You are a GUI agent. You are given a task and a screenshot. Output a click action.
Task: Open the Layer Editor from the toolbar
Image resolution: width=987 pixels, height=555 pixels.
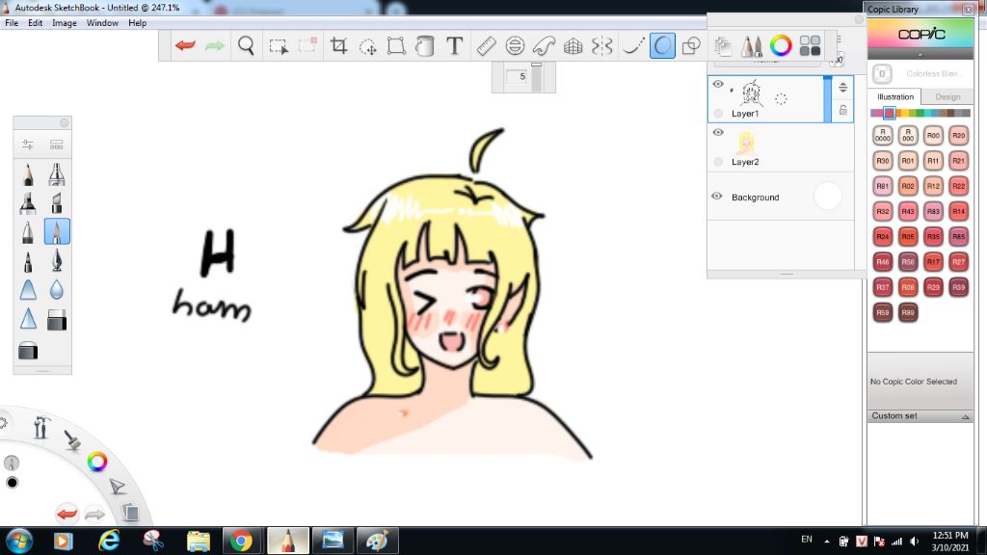point(723,46)
